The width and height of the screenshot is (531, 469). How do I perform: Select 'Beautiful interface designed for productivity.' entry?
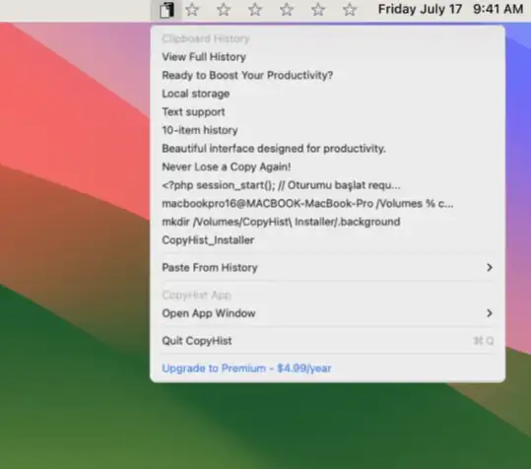pyautogui.click(x=327, y=149)
